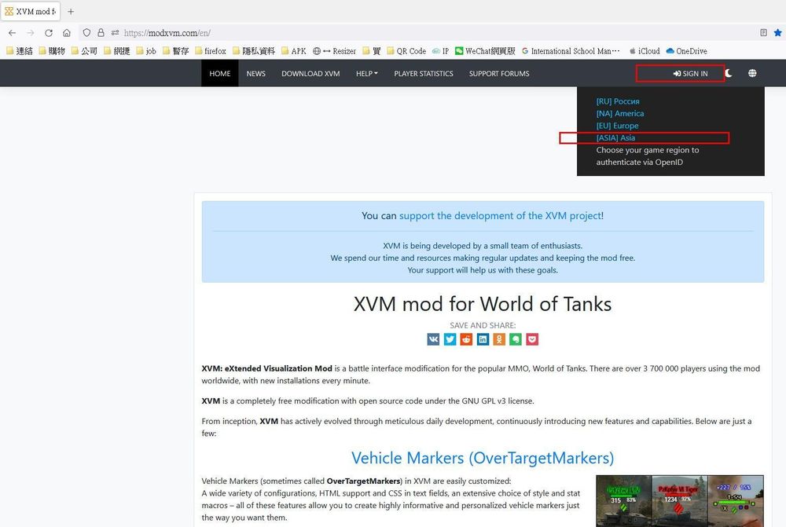The image size is (786, 527).
Task: Click the vehicle markers screenshot thumbnail
Action: (x=680, y=501)
